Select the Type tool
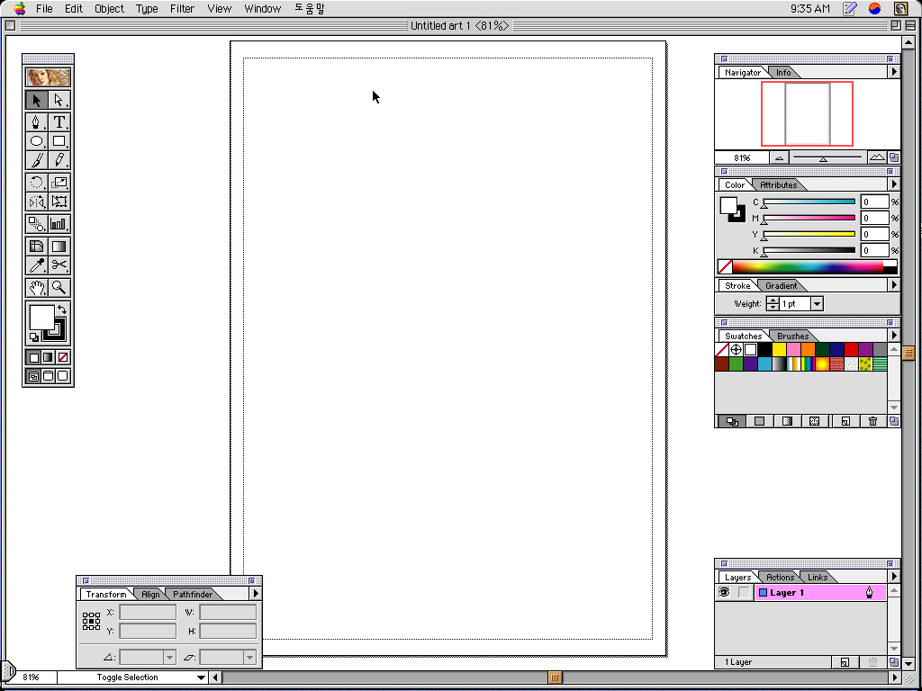Image resolution: width=922 pixels, height=691 pixels. [59, 121]
